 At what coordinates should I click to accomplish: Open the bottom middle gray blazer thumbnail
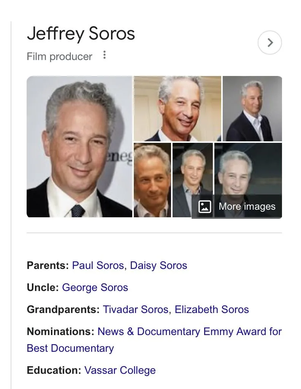pyautogui.click(x=193, y=180)
